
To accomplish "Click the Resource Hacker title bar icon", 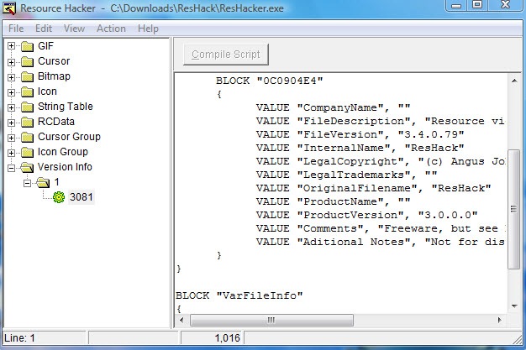I will (x=9, y=8).
